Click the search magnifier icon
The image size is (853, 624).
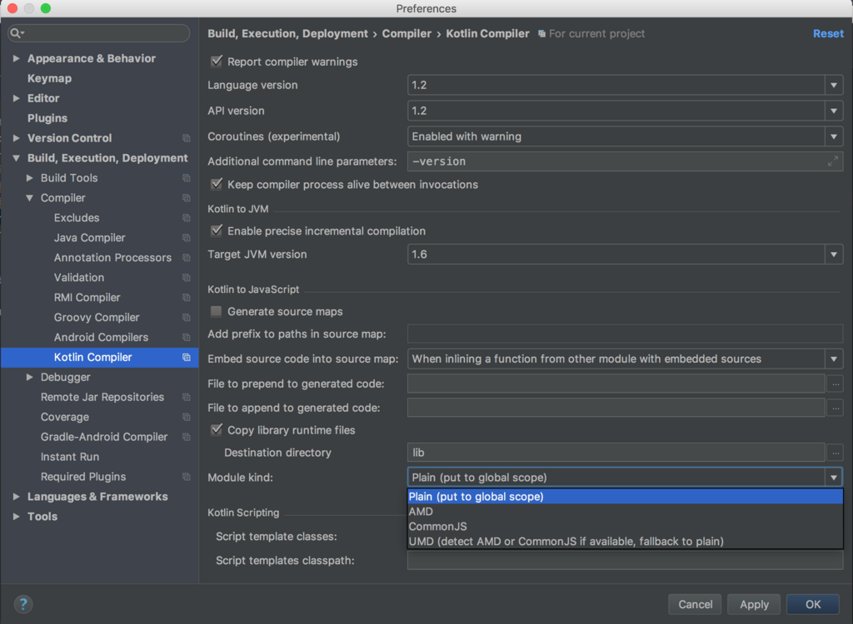(16, 33)
